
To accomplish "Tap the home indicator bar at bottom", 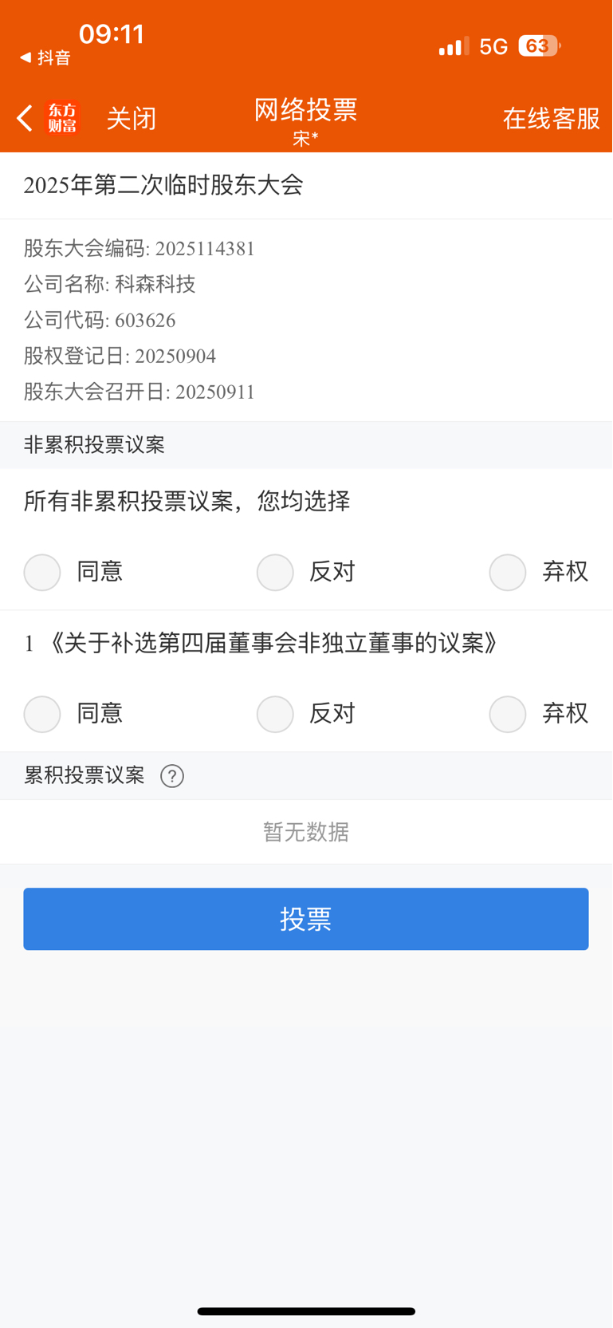I will pos(306,1311).
